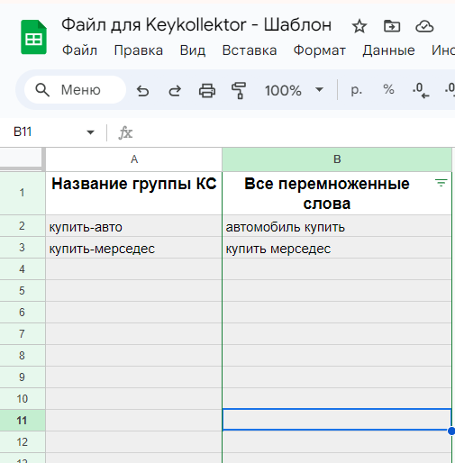Viewport: 455px width, 463px height.
Task: Select empty cell A4
Action: coord(134,269)
